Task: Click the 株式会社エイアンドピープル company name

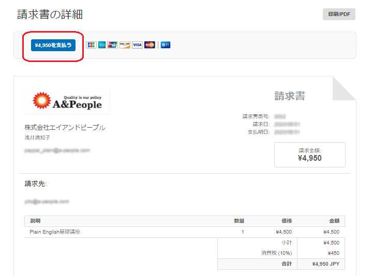Action: 65,128
